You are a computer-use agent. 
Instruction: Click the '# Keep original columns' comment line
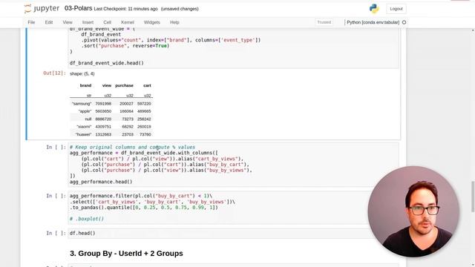point(132,147)
